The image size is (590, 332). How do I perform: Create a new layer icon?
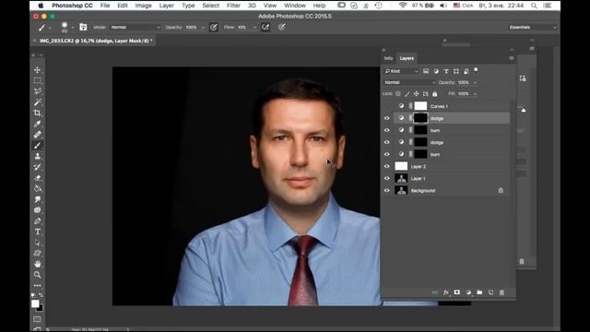[x=490, y=292]
